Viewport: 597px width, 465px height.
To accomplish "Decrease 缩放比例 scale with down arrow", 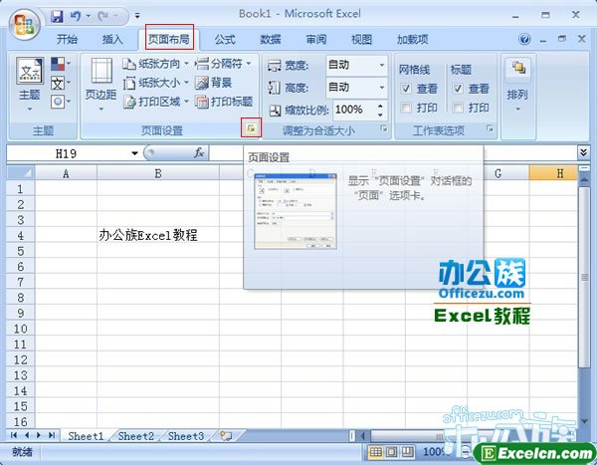I will [x=380, y=115].
